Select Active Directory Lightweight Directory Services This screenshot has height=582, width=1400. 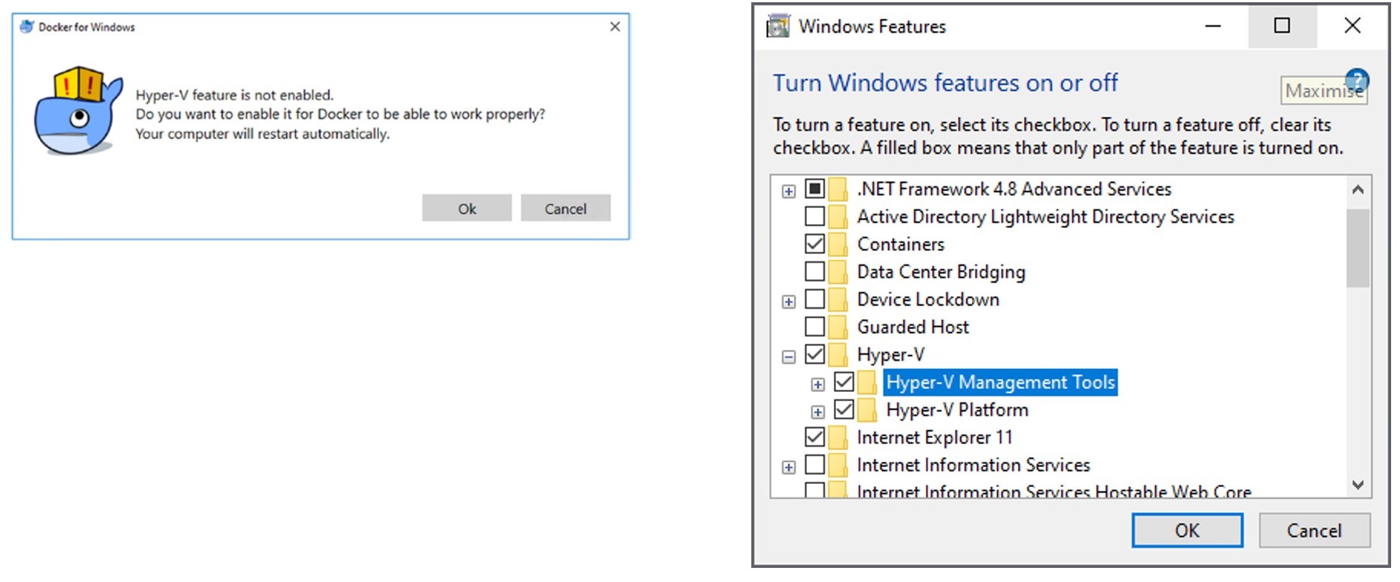1045,217
